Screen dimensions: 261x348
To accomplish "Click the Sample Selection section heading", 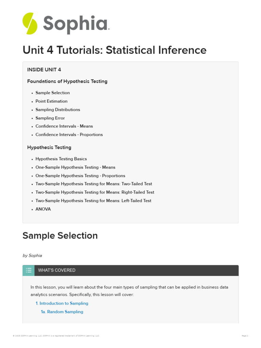I will pyautogui.click(x=60, y=236).
